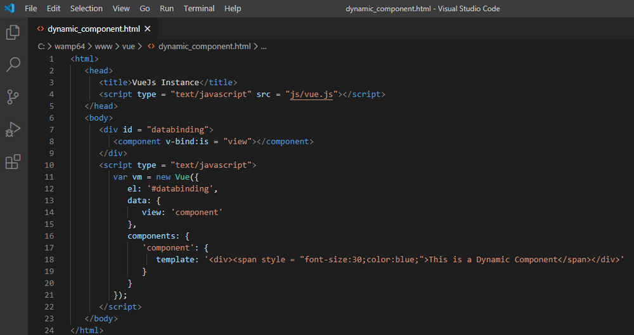Click the "databinding" id string on line 7

(178, 130)
